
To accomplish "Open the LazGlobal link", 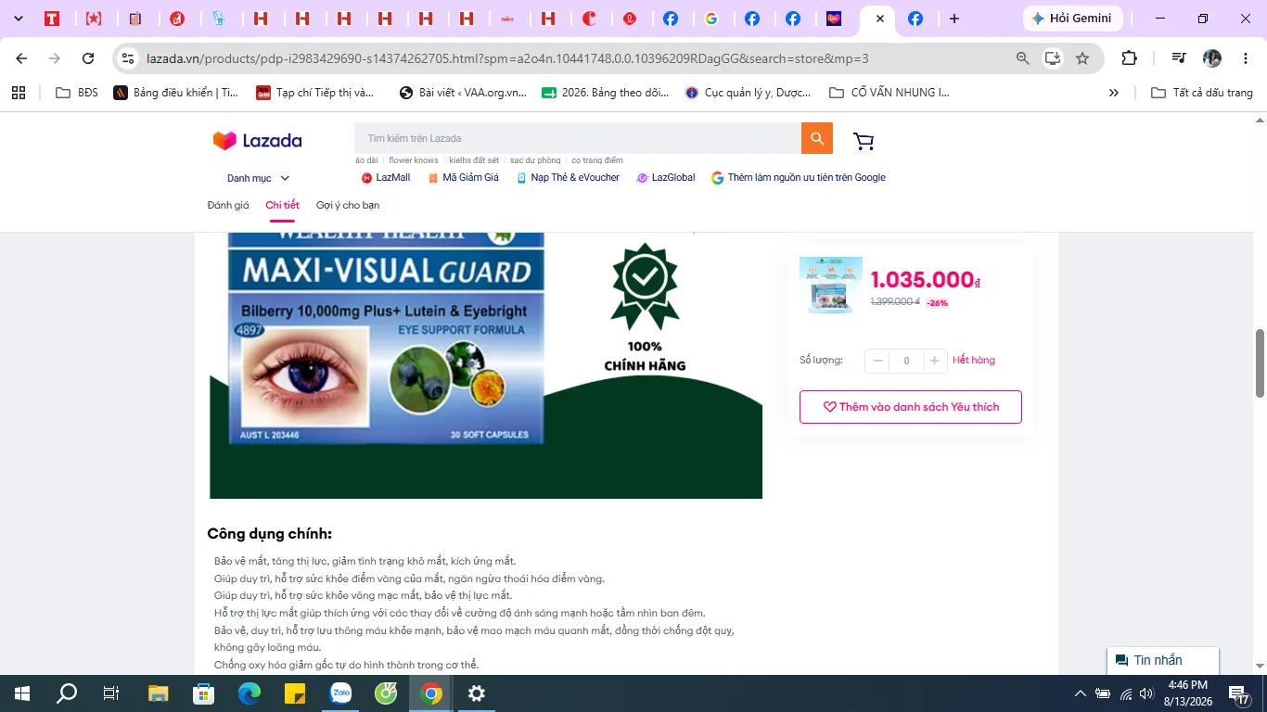I will [666, 178].
